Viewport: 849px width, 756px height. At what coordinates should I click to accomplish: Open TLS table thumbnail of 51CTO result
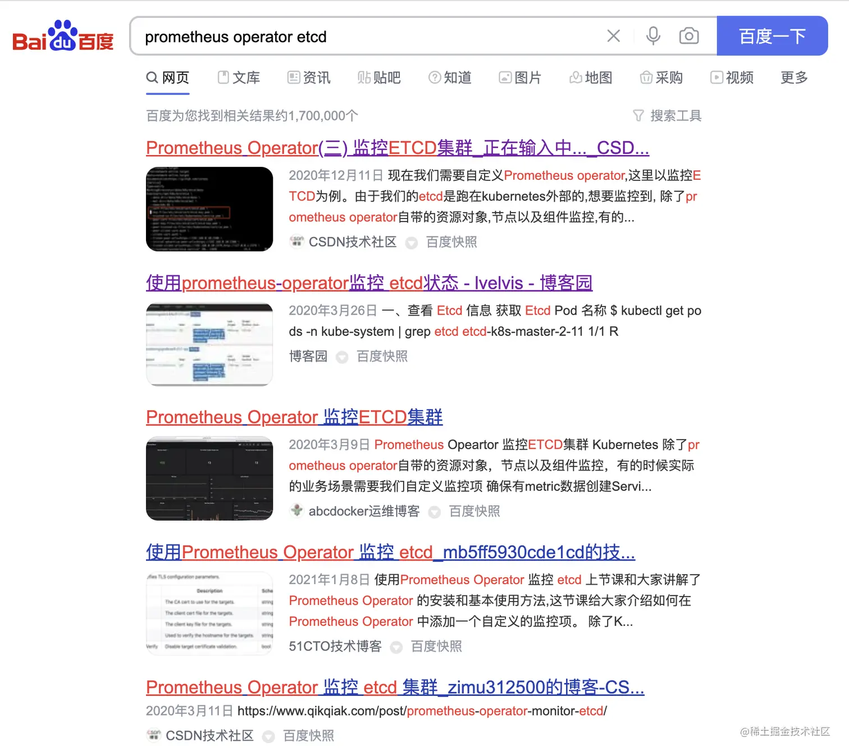point(209,613)
